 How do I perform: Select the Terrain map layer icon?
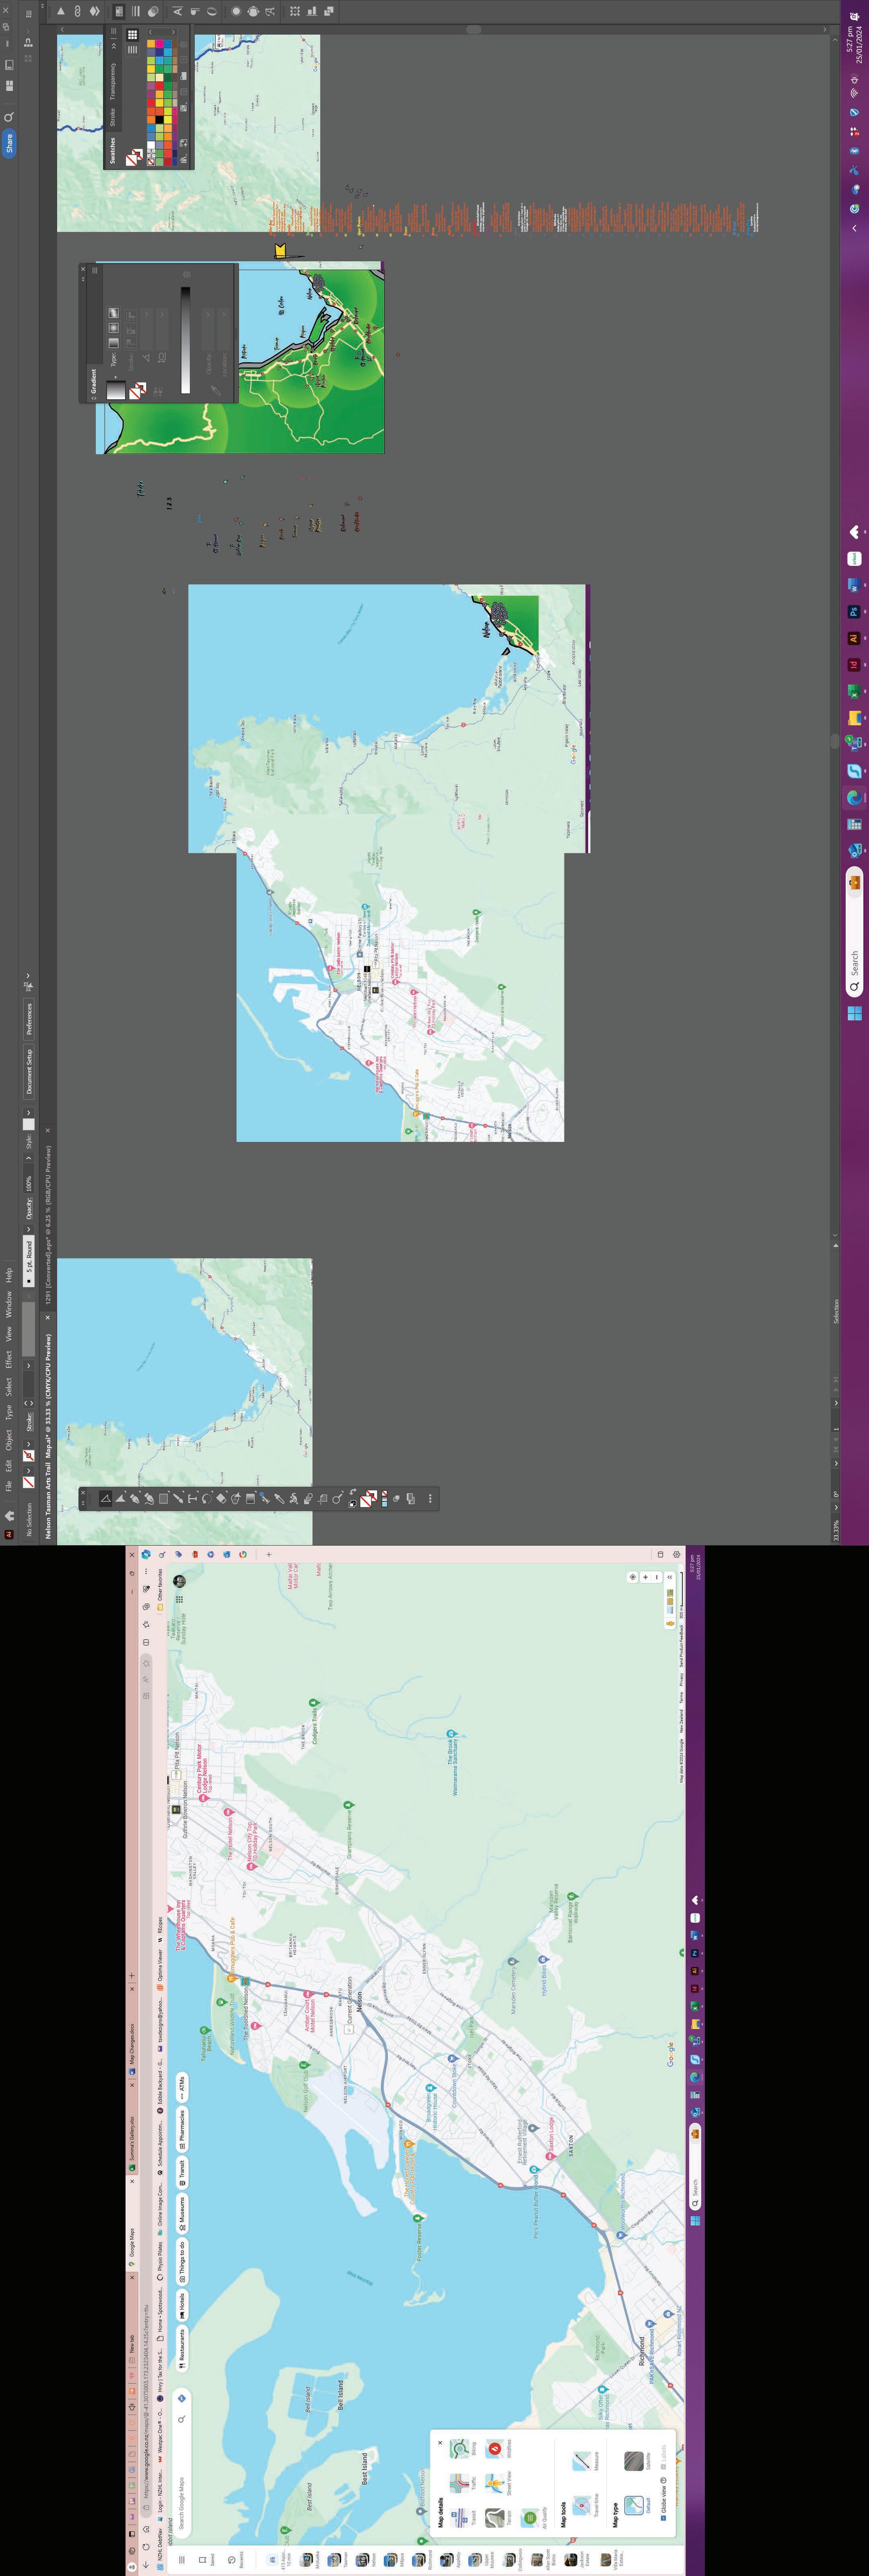(495, 2518)
